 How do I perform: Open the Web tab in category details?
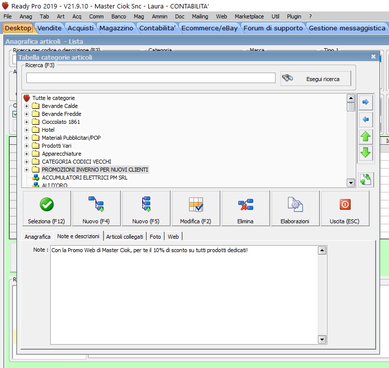coord(173,237)
